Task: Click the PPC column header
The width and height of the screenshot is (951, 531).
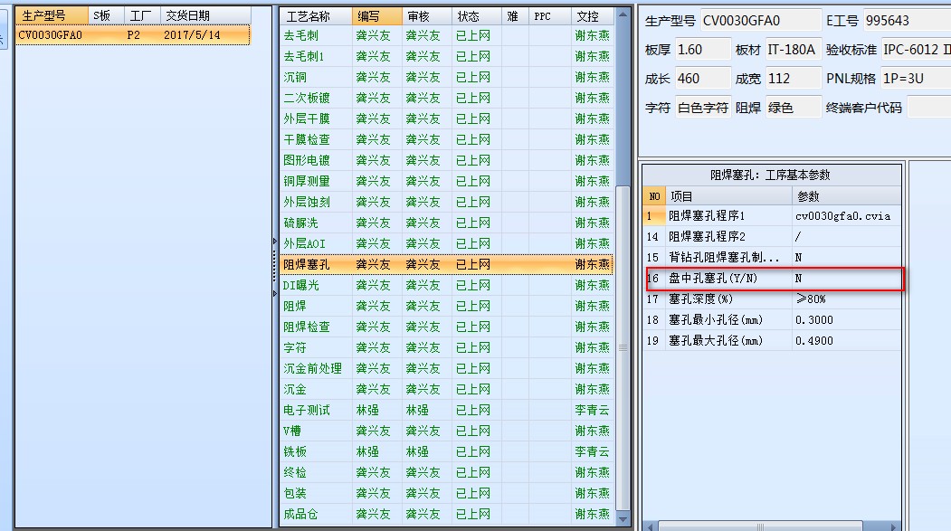Action: pos(549,16)
